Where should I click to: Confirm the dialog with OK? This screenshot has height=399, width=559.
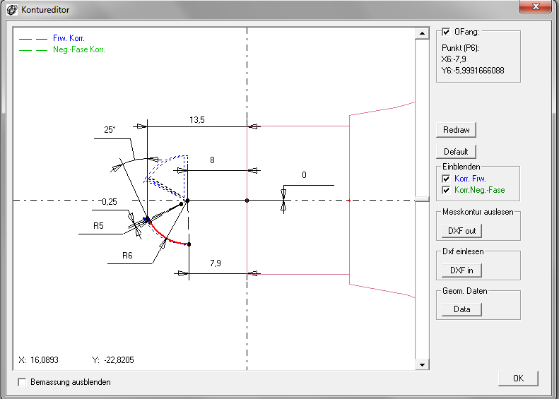point(518,379)
